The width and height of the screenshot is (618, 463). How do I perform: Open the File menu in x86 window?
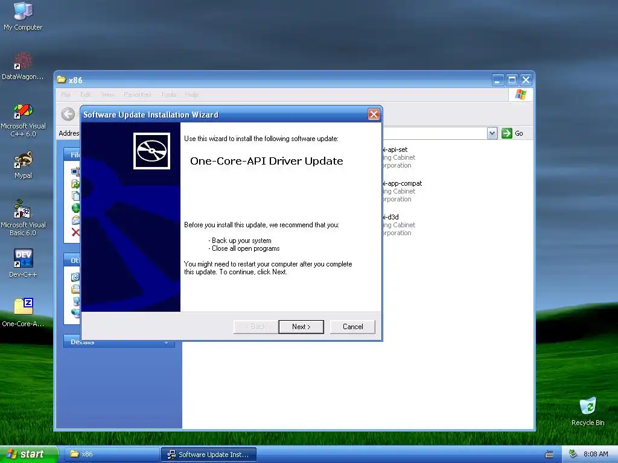[x=66, y=95]
